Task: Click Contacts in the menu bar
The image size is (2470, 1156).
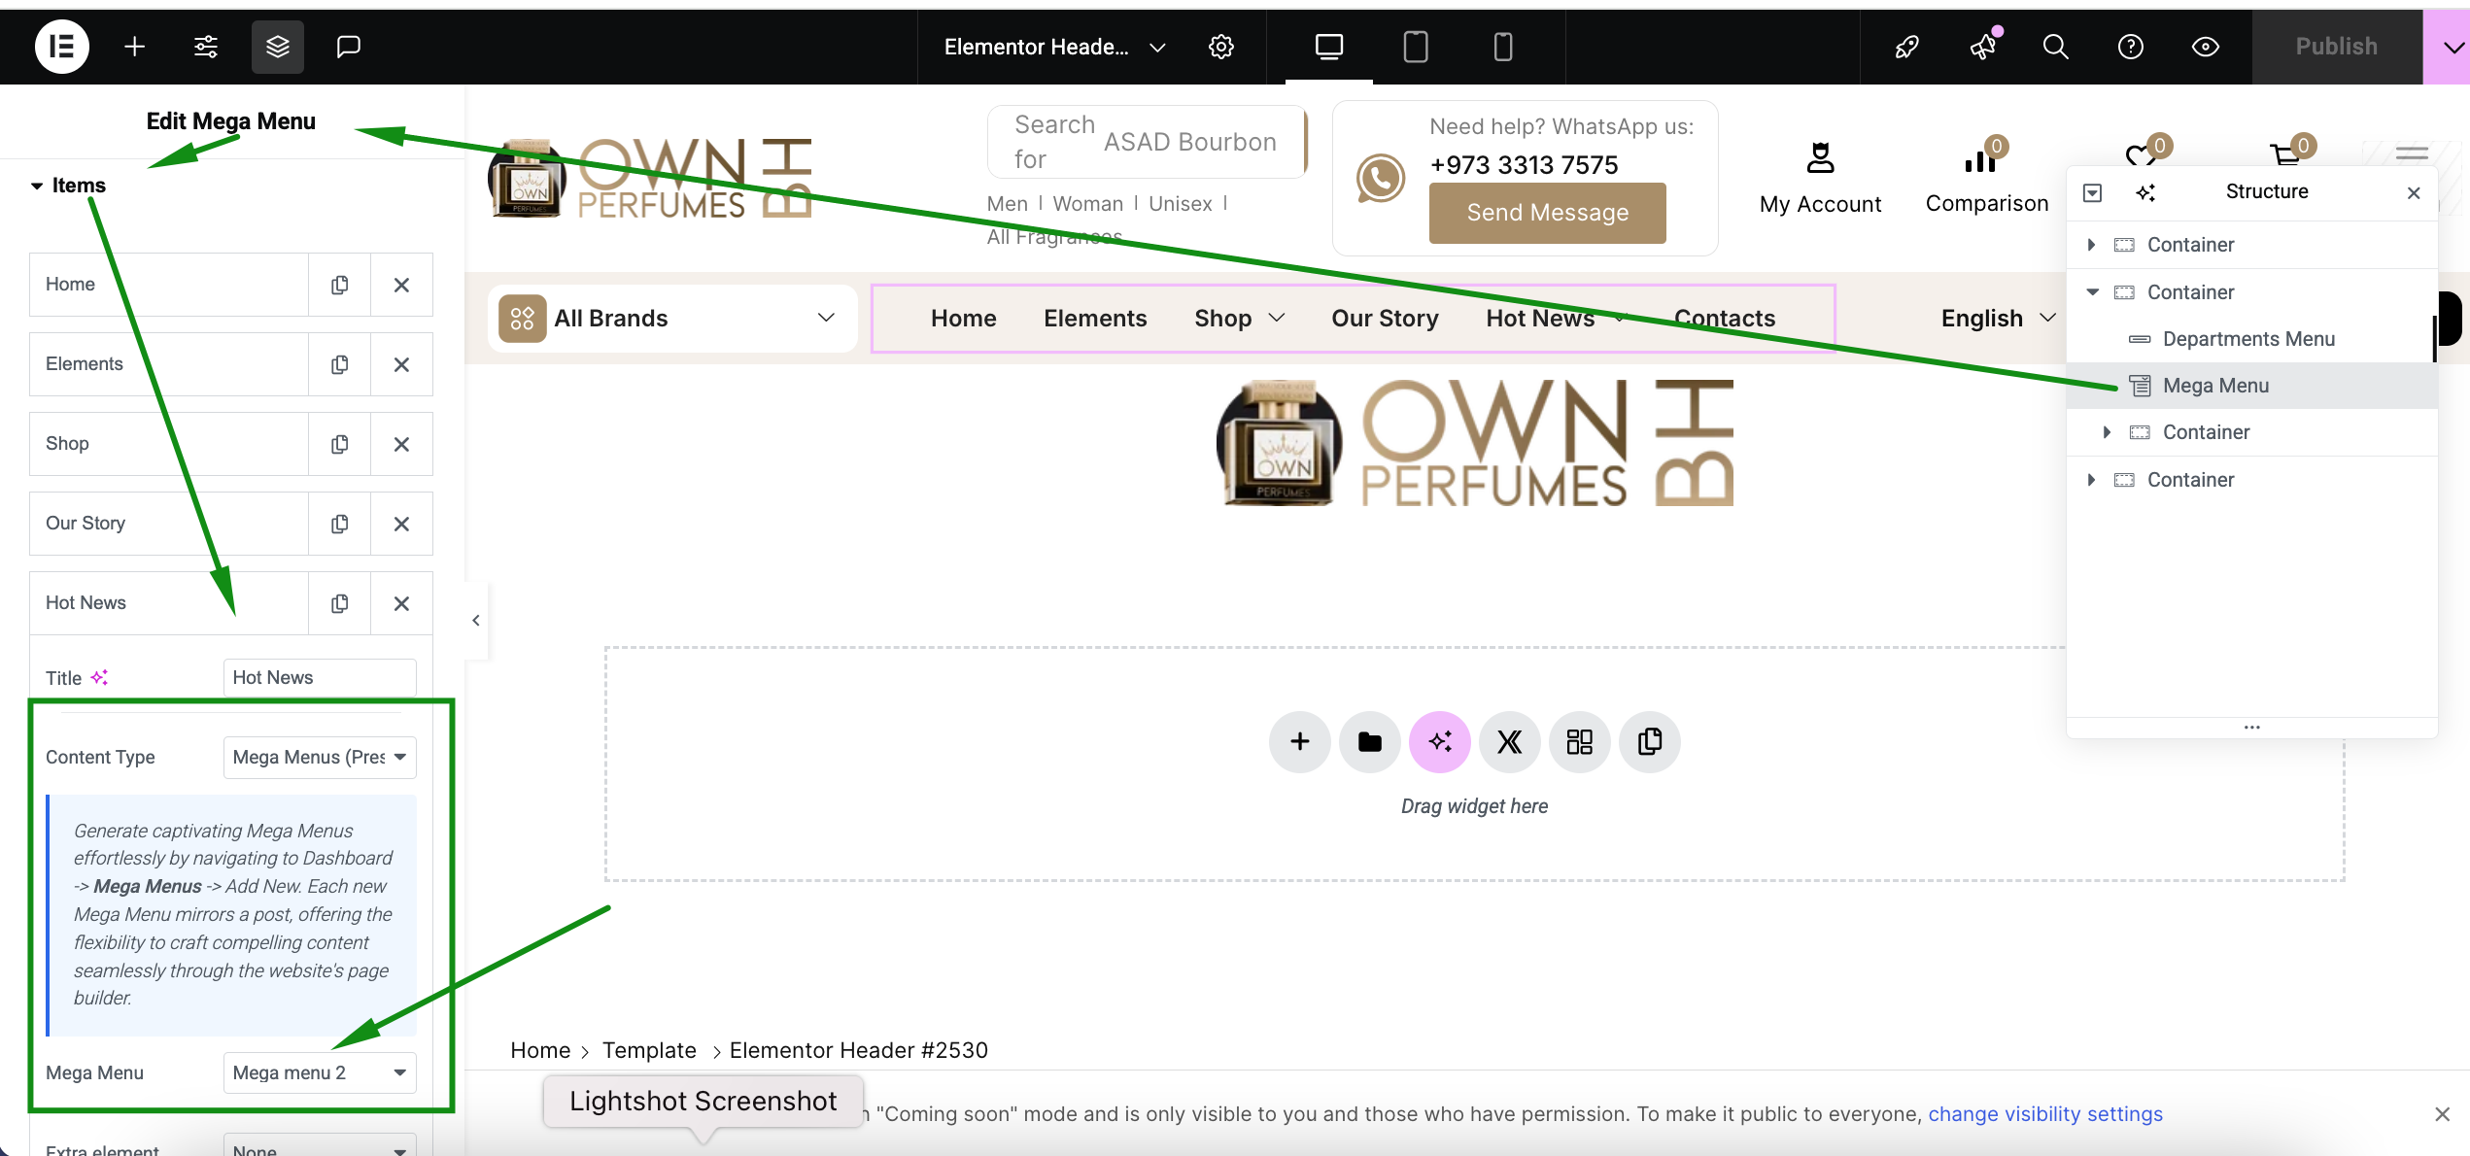Action: click(x=1724, y=318)
